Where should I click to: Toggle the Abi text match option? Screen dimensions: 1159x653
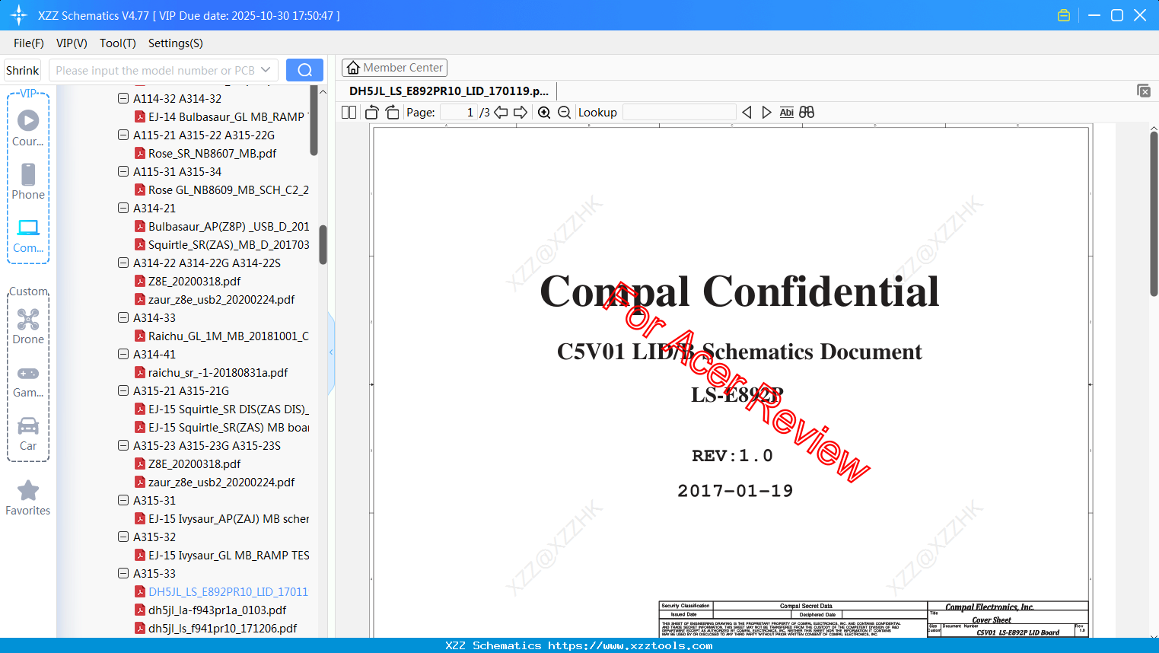tap(787, 112)
